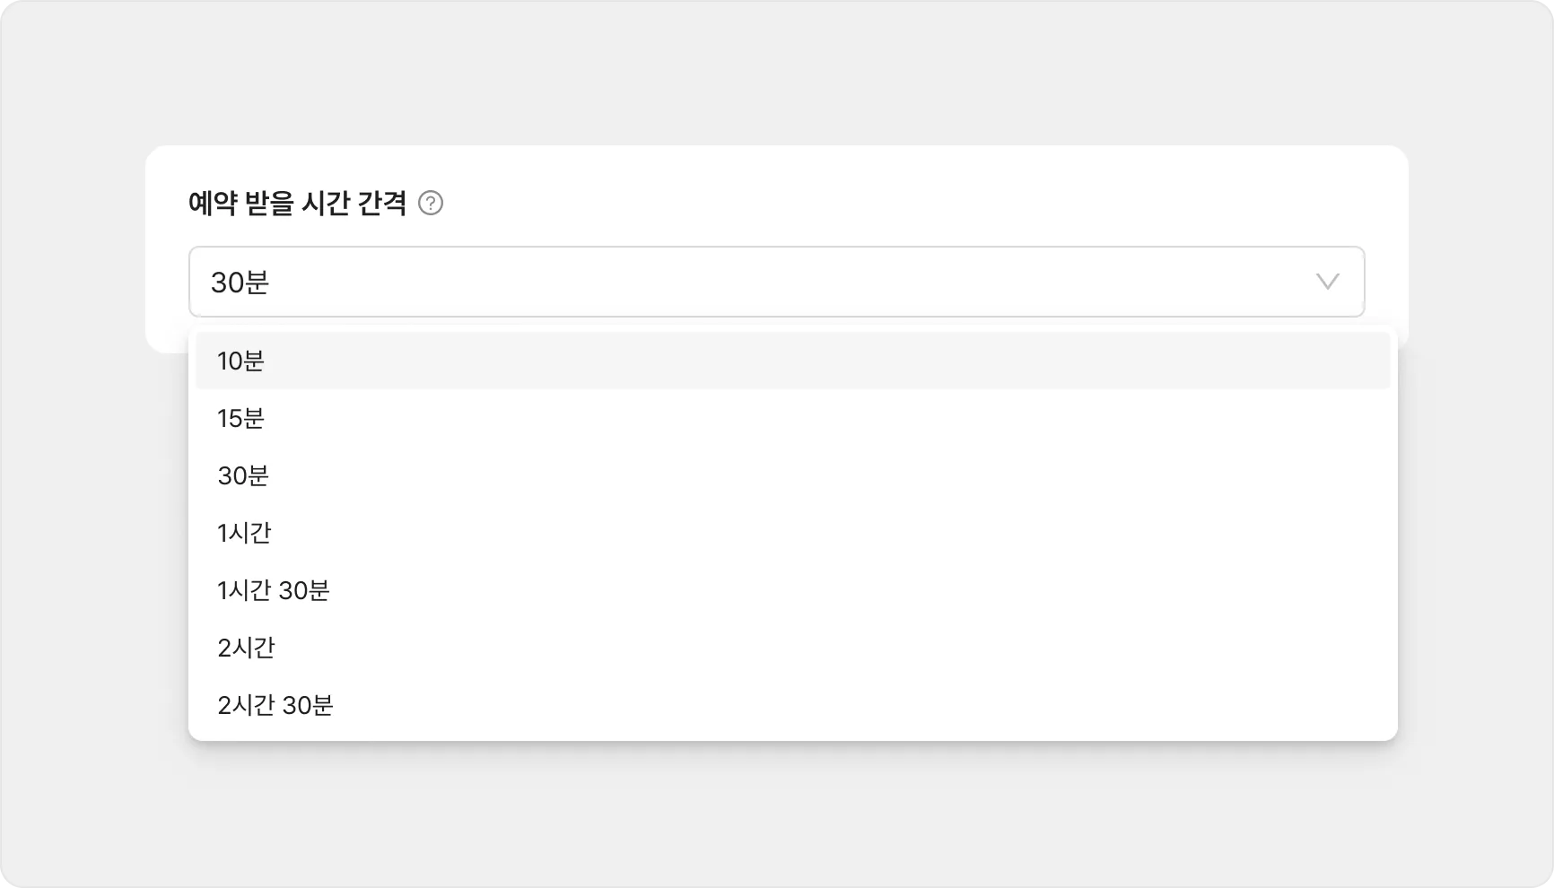This screenshot has height=888, width=1554.
Task: Open help tooltip next to 예약 받을 시간 간격
Action: pyautogui.click(x=431, y=204)
